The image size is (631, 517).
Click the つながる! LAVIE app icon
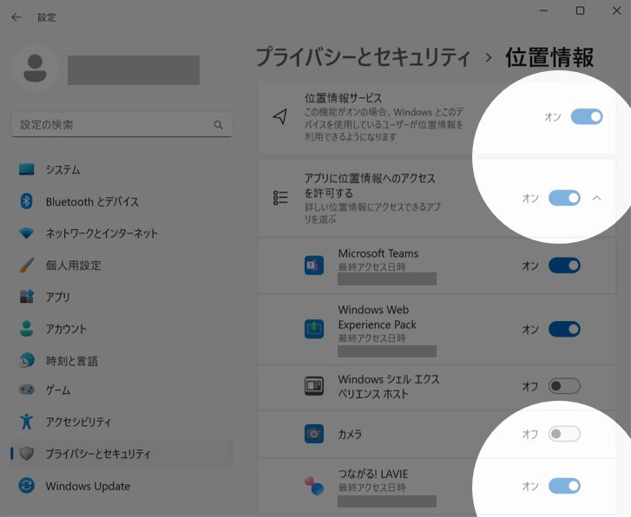point(314,485)
